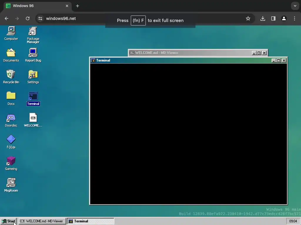
Task: Click the Terminal window title icon
Action: (x=93, y=60)
